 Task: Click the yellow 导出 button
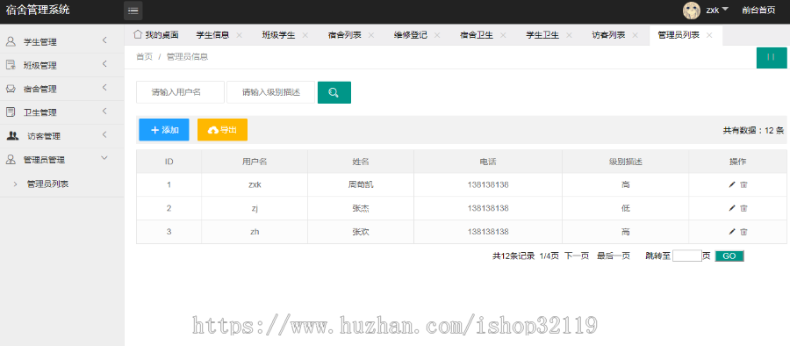(222, 130)
